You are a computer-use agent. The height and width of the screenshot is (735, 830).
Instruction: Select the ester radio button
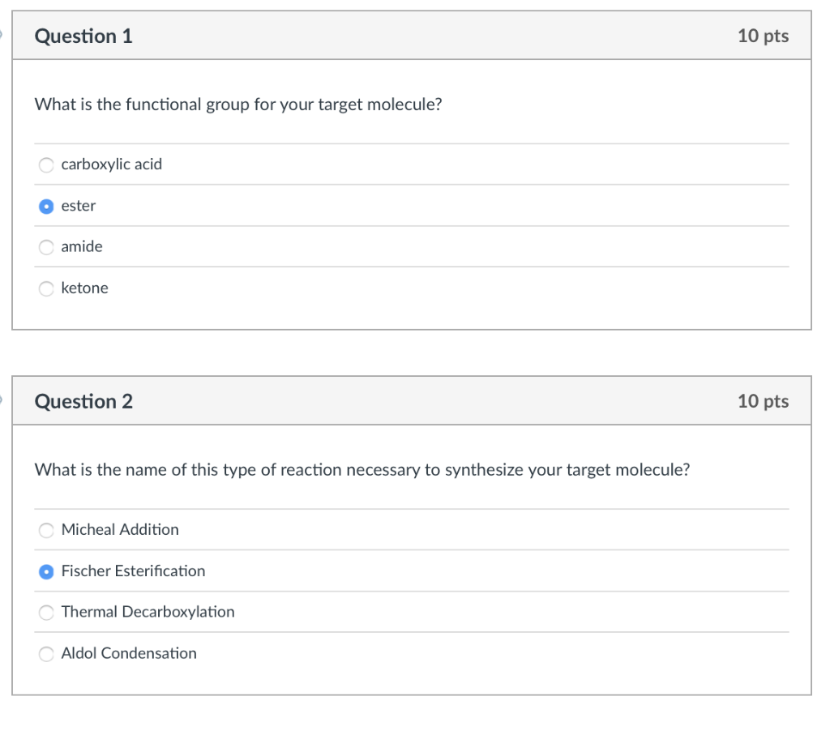46,206
